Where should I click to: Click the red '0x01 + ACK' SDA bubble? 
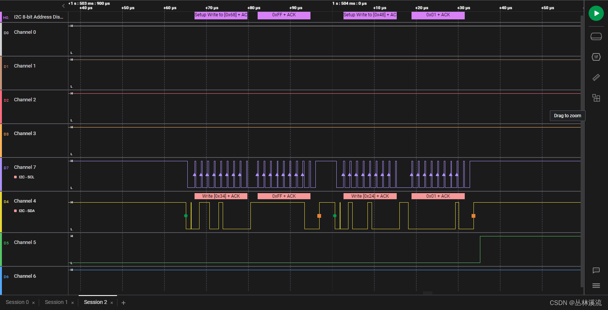pyautogui.click(x=438, y=196)
